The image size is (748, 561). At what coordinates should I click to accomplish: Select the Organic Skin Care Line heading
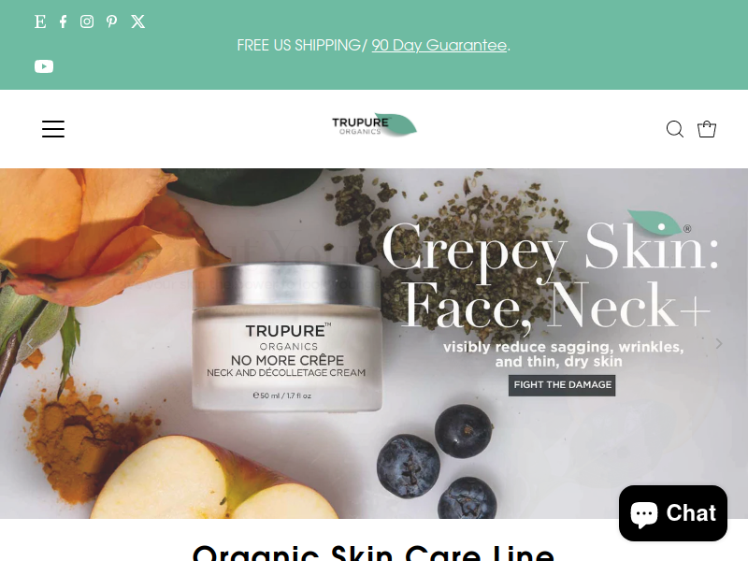(x=373, y=553)
